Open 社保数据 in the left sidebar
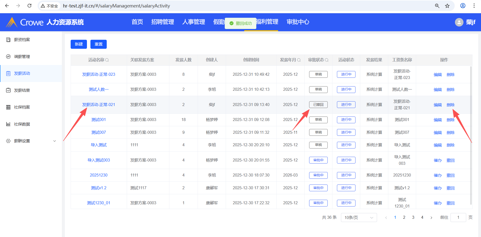The image size is (481, 237). [22, 124]
